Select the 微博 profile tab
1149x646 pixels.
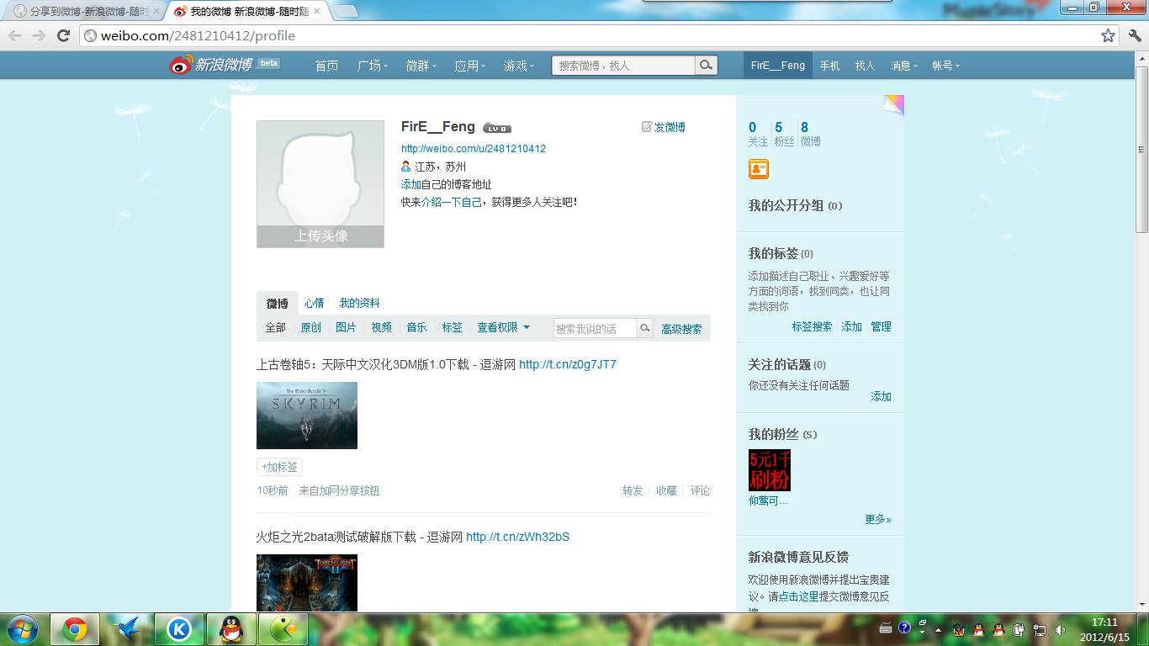278,304
